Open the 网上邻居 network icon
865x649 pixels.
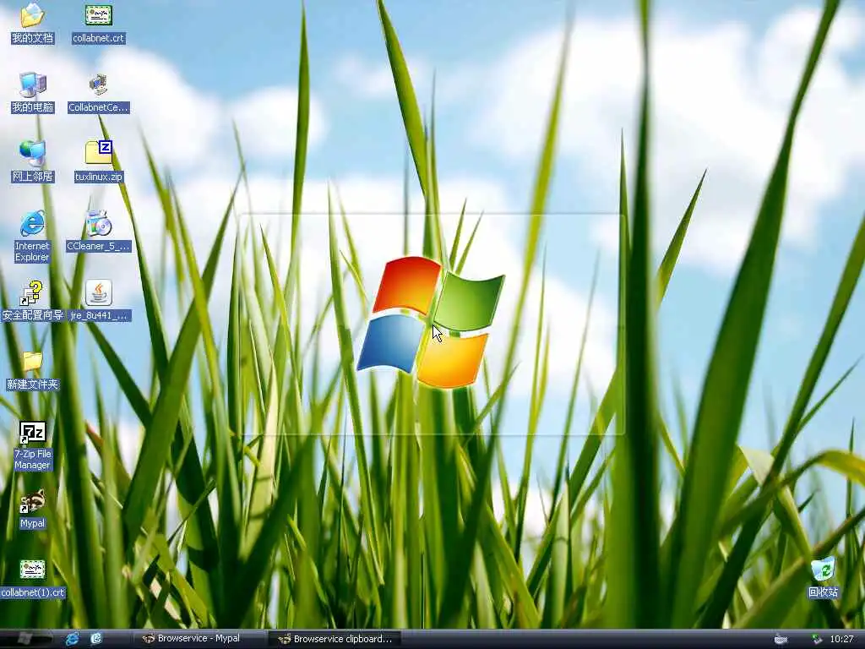point(32,161)
